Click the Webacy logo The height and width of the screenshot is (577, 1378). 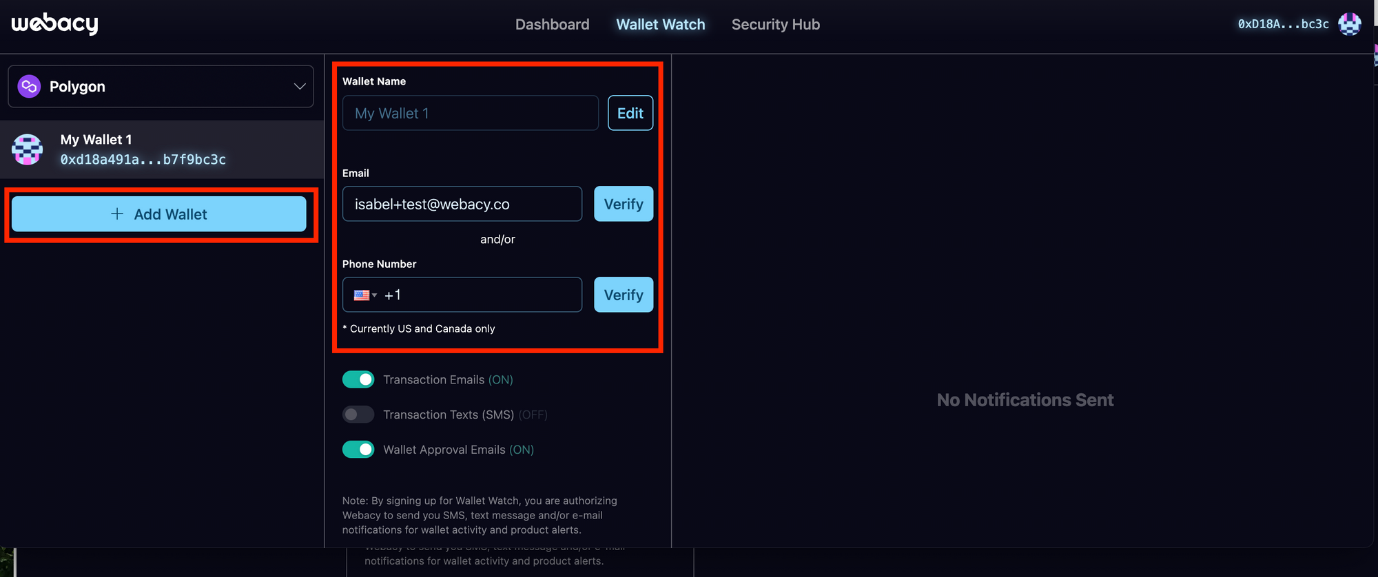[55, 24]
